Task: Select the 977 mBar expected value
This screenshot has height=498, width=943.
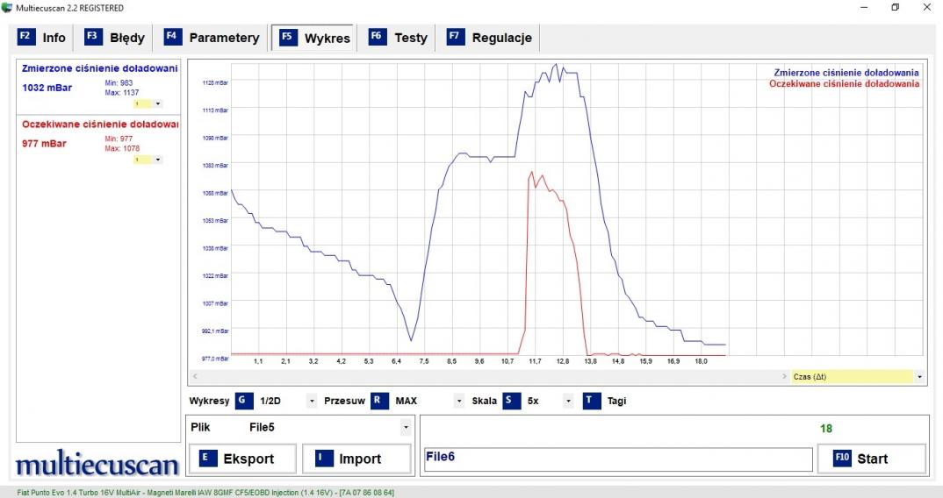Action: coord(44,144)
